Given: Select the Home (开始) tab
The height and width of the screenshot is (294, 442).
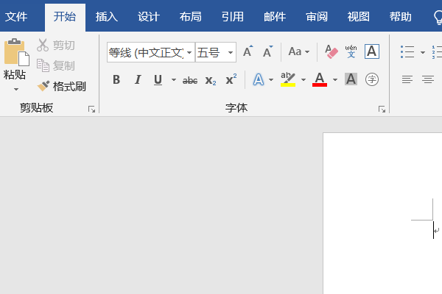Looking at the screenshot, I should (65, 17).
